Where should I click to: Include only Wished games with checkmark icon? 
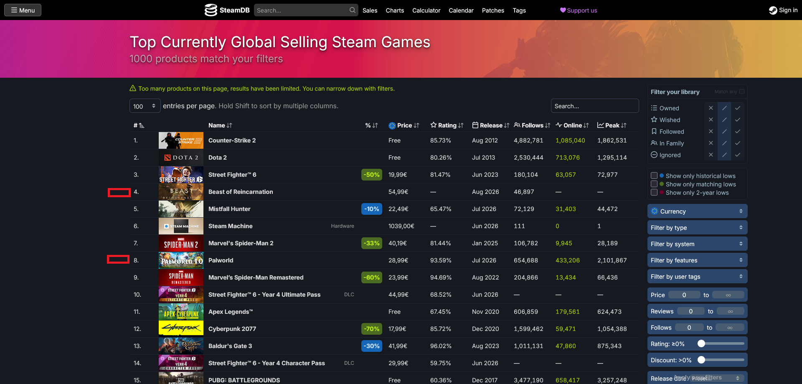(738, 120)
